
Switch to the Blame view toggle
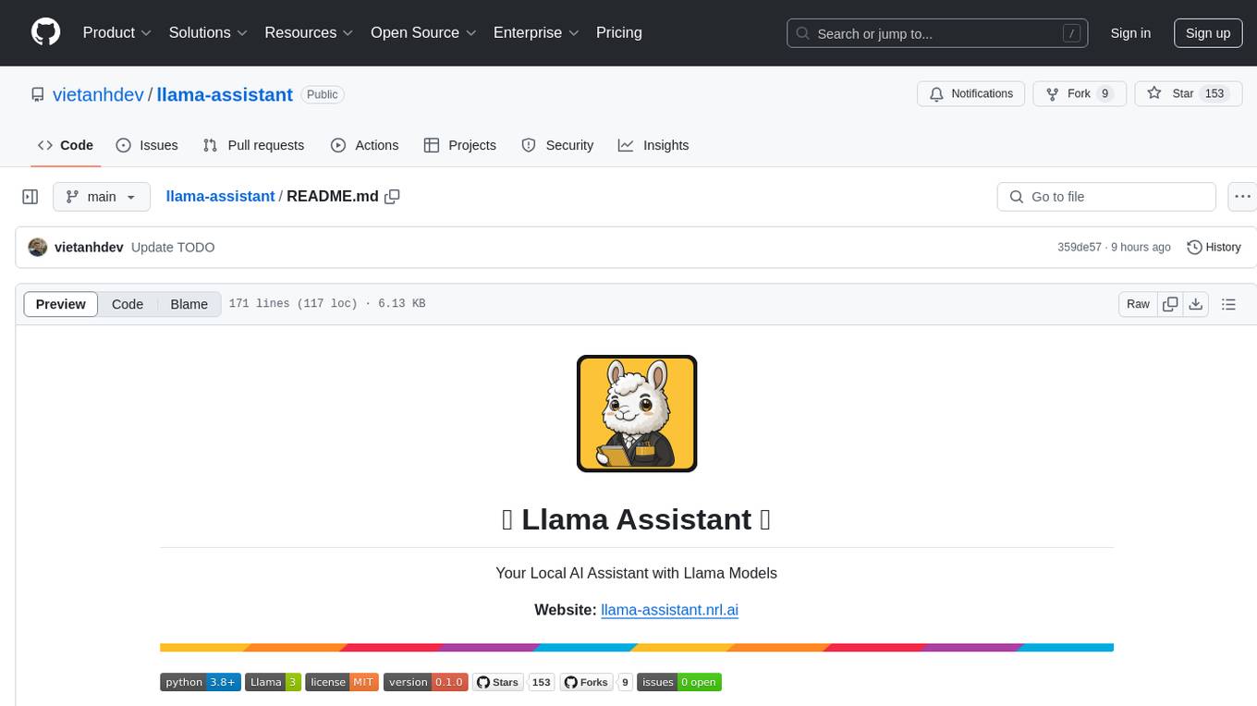pos(189,304)
